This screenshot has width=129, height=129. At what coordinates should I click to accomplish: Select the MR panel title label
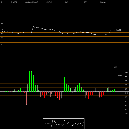pos(115,67)
